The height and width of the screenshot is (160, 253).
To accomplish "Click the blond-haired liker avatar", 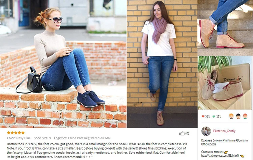I will (x=231, y=116).
